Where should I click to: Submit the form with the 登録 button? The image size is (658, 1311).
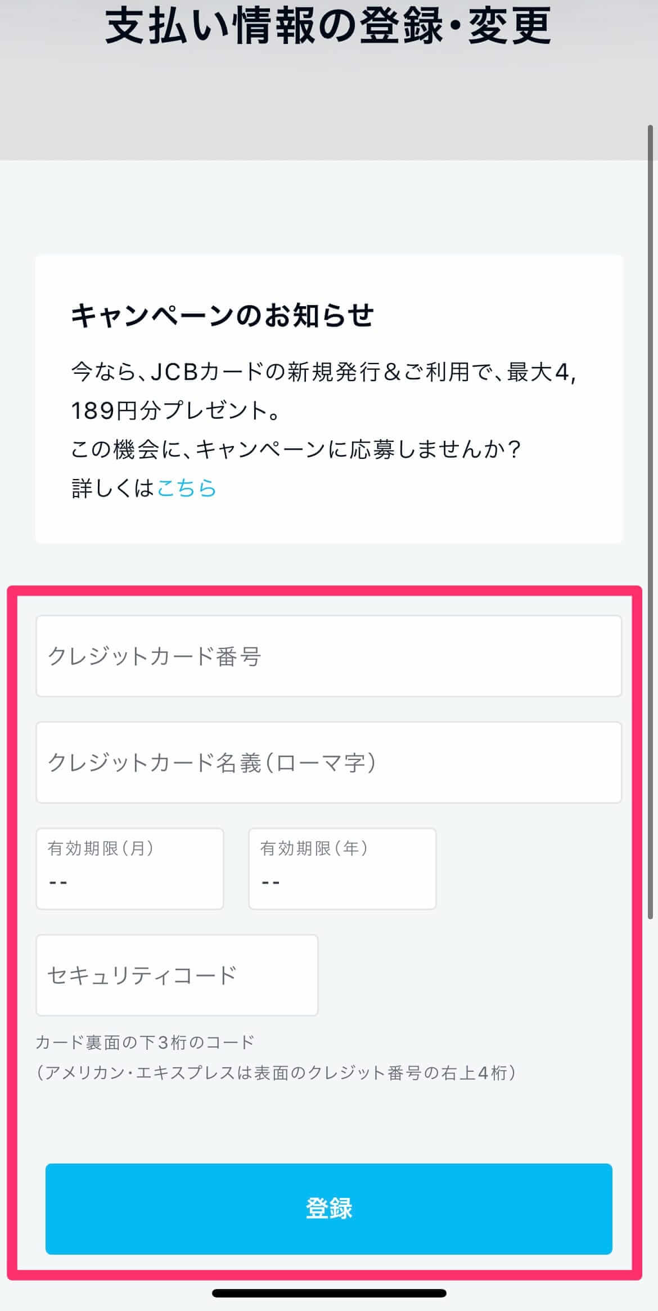(329, 1209)
